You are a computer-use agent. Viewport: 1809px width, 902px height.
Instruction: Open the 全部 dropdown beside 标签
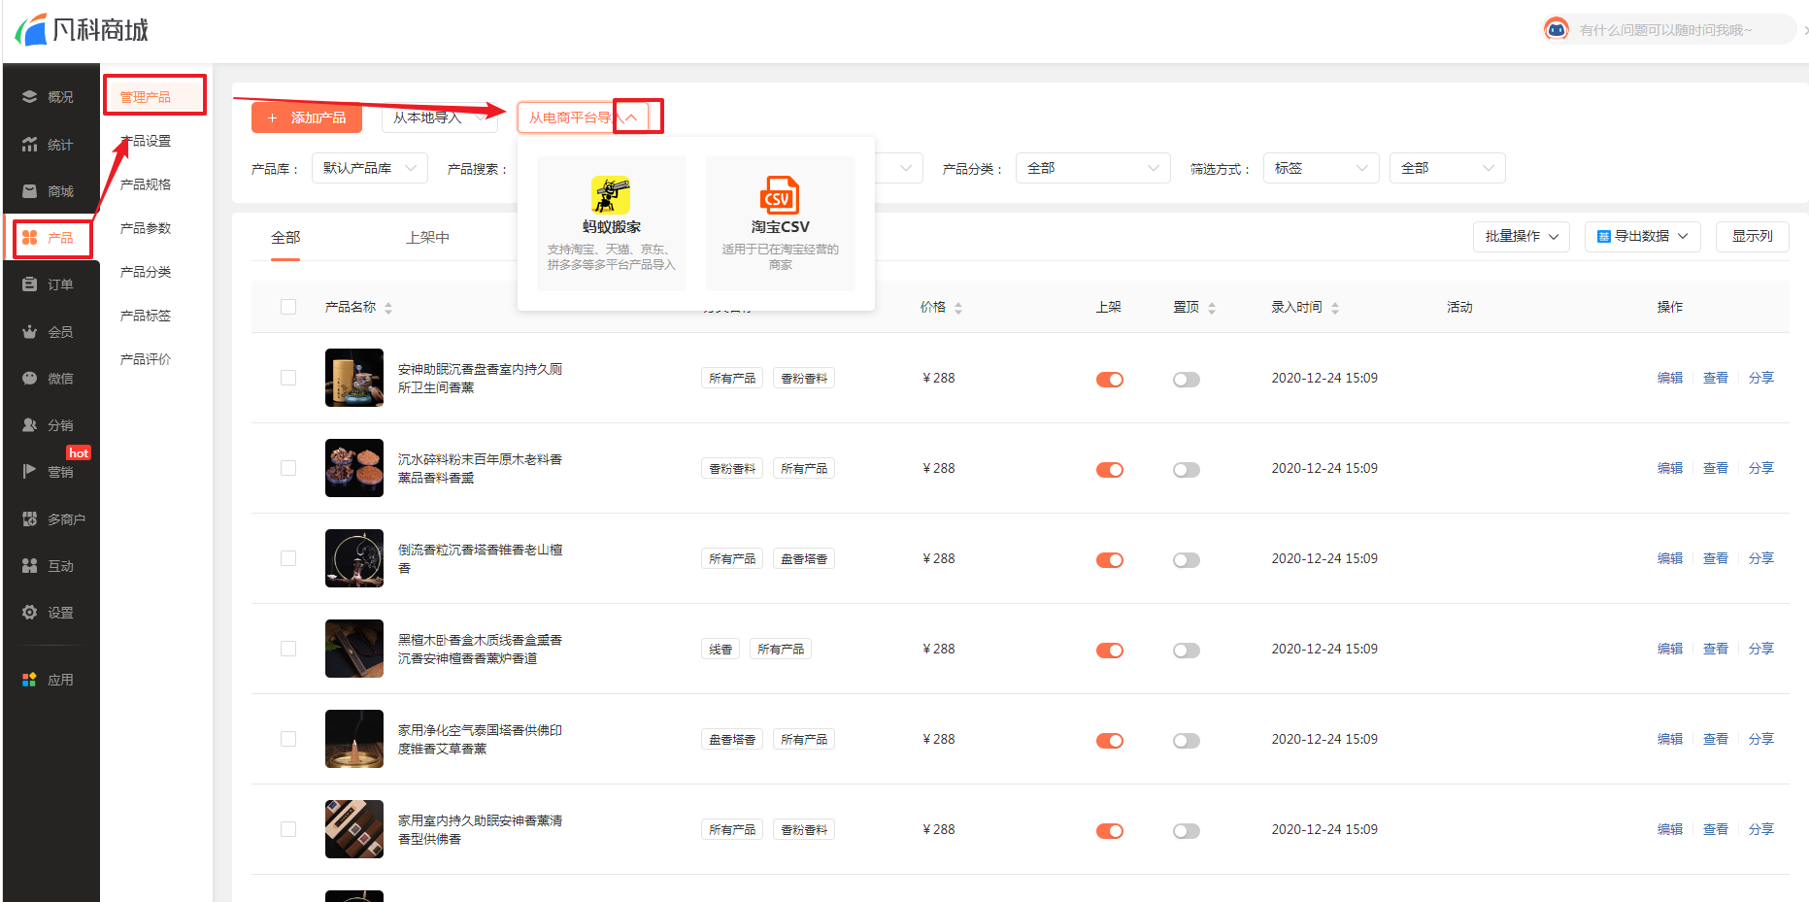click(1448, 168)
